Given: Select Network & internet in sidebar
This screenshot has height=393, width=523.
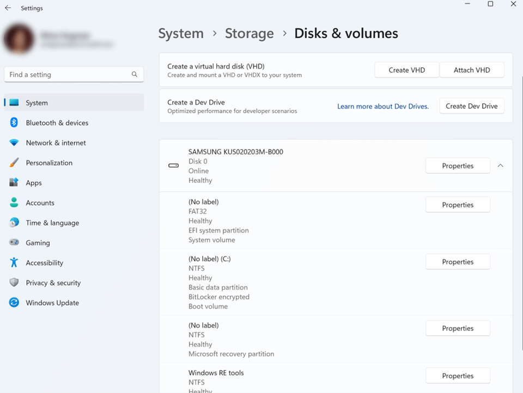Looking at the screenshot, I should click(x=56, y=143).
